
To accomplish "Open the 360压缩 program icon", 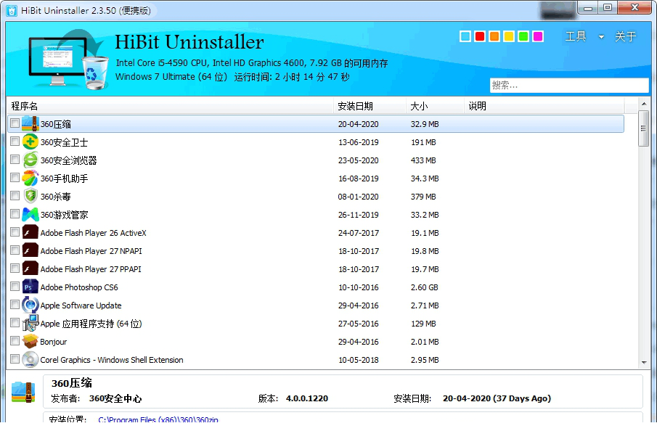I will [x=30, y=123].
